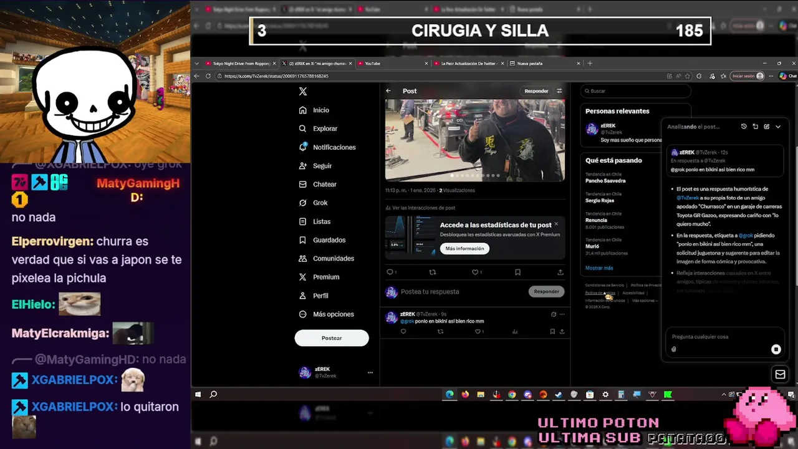Open messages envelope icon
The height and width of the screenshot is (449, 798).
pyautogui.click(x=780, y=374)
